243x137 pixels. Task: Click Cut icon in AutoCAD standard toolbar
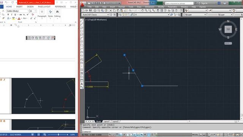(110, 10)
